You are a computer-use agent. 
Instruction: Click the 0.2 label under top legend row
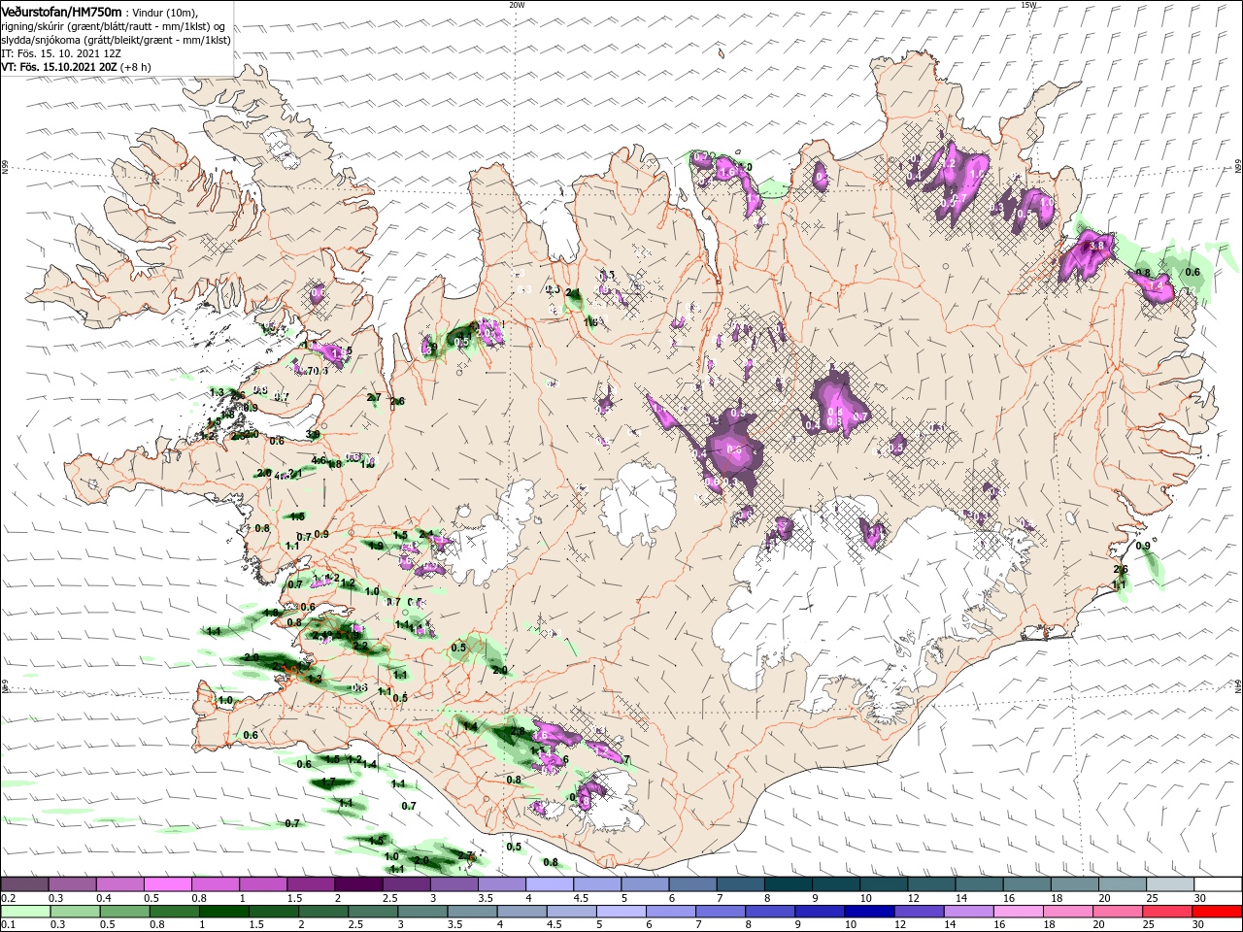click(x=8, y=898)
